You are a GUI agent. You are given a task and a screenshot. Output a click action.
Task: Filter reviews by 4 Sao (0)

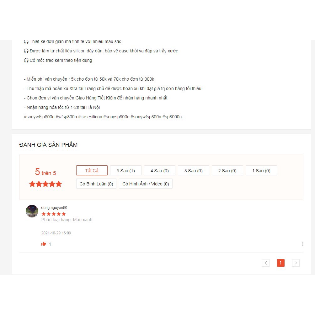point(160,171)
